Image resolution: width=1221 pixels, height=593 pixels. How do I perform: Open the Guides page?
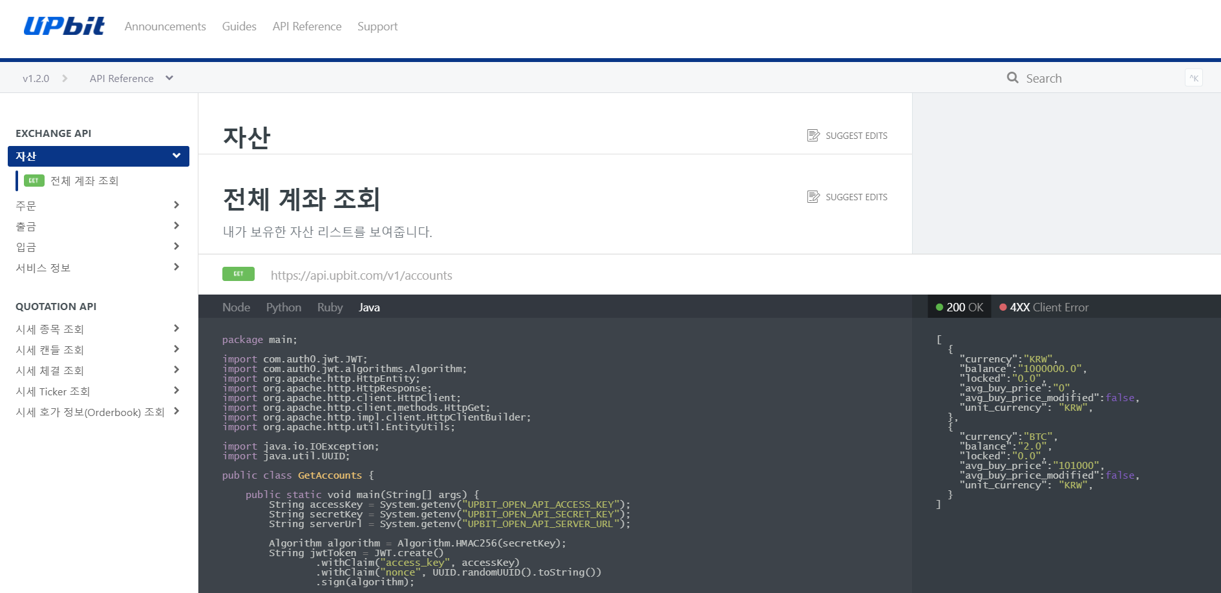tap(239, 26)
